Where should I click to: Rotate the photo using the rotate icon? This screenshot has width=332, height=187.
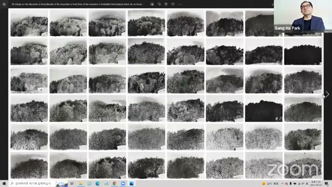coord(159,4)
